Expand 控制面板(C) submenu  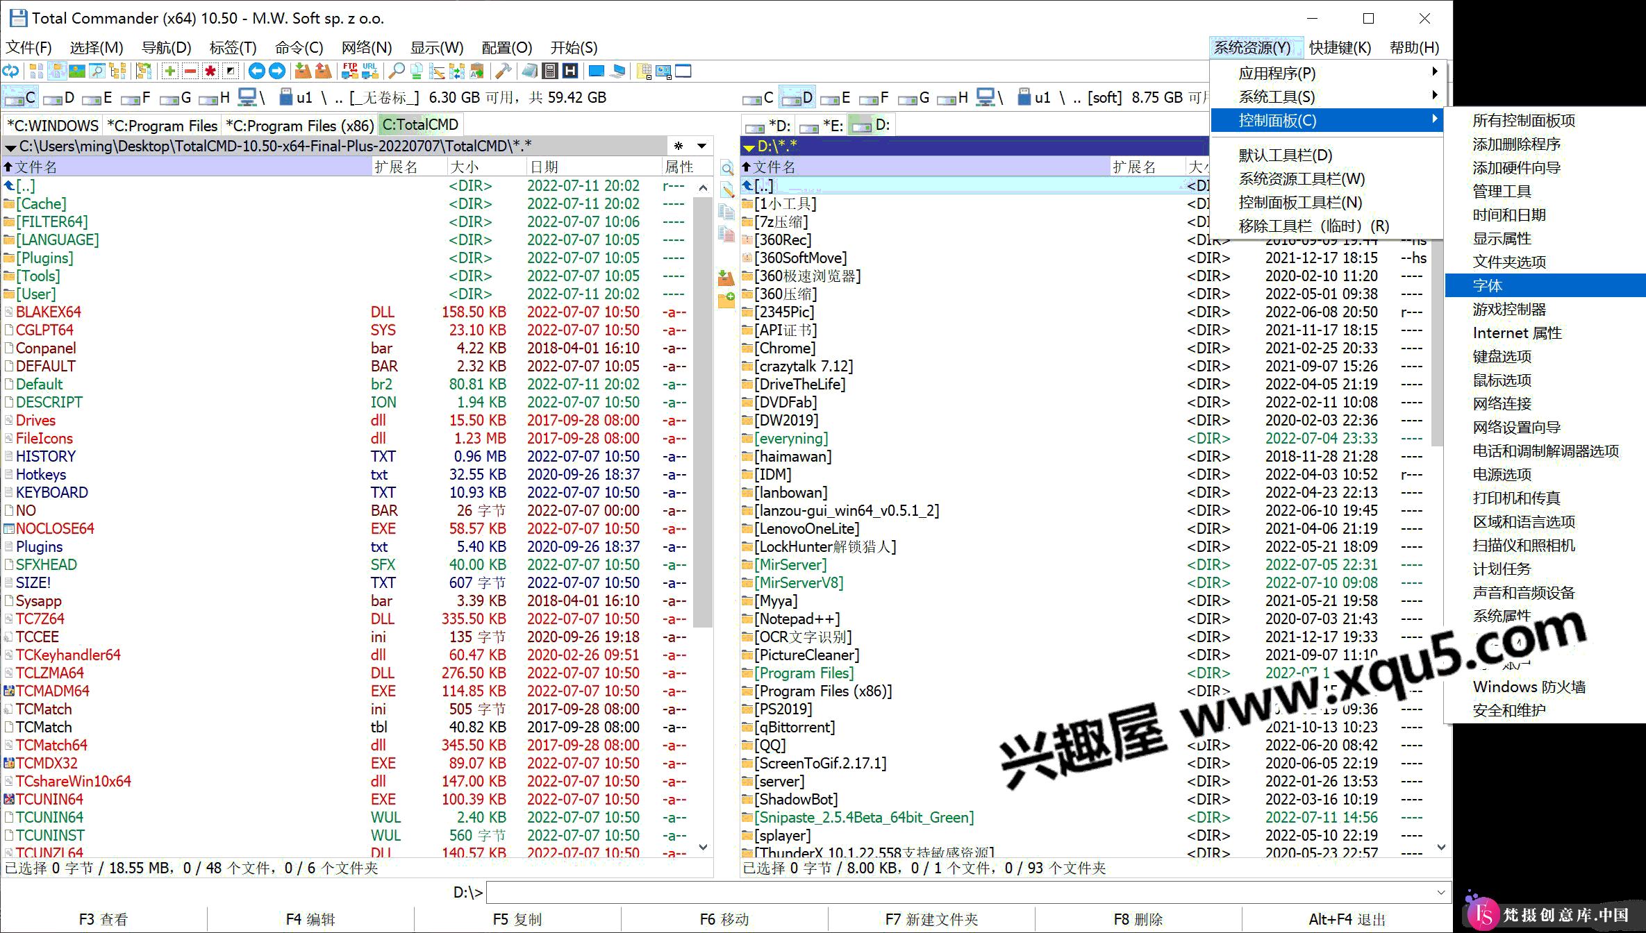tap(1328, 120)
